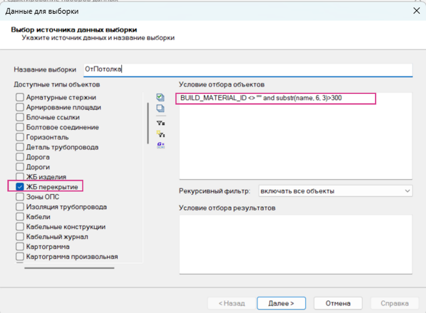The width and height of the screenshot is (426, 313).
Task: Enable the Арматурные стержни checkbox
Action: coord(20,98)
